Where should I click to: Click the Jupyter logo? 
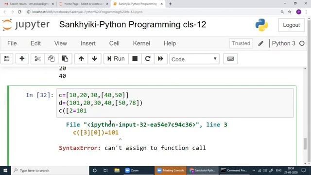click(x=26, y=25)
